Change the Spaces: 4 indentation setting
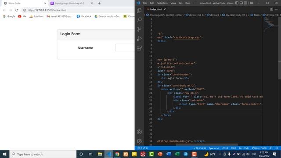 [x=214, y=148]
